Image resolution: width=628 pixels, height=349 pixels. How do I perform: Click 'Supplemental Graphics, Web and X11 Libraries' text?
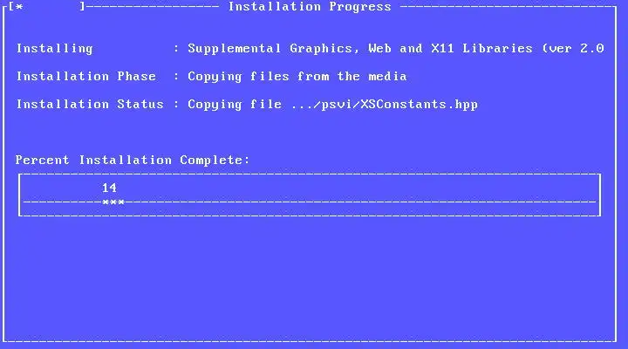360,49
